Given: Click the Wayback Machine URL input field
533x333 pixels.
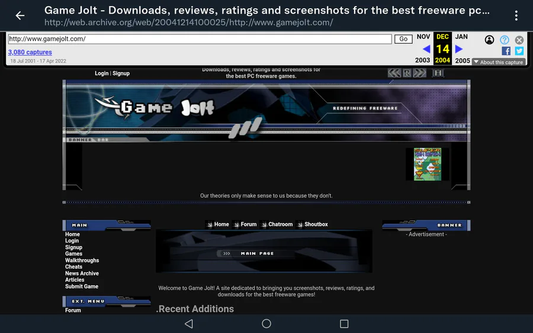Looking at the screenshot, I should 200,39.
